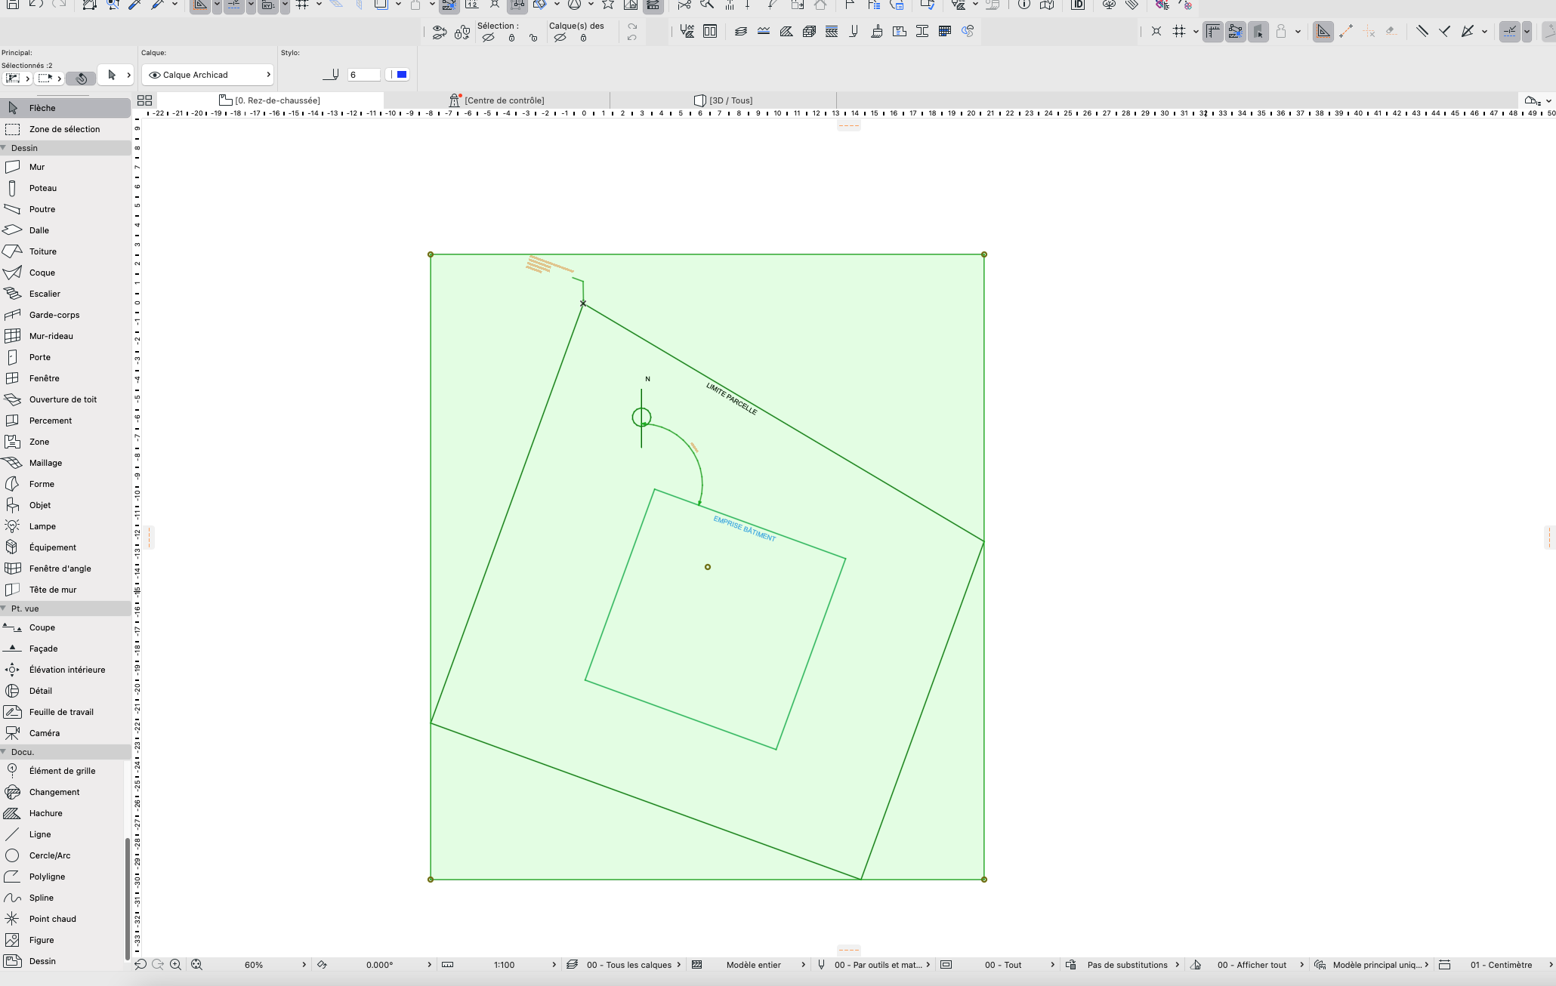1556x986 pixels.
Task: Open the Pas de substitutions dropdown
Action: [x=1127, y=965]
